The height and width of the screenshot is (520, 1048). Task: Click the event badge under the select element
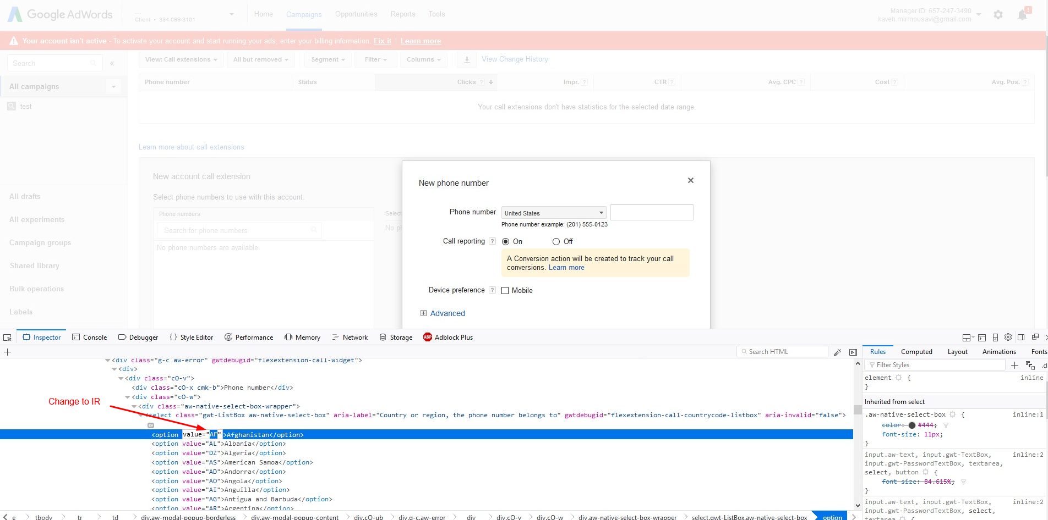tap(151, 425)
